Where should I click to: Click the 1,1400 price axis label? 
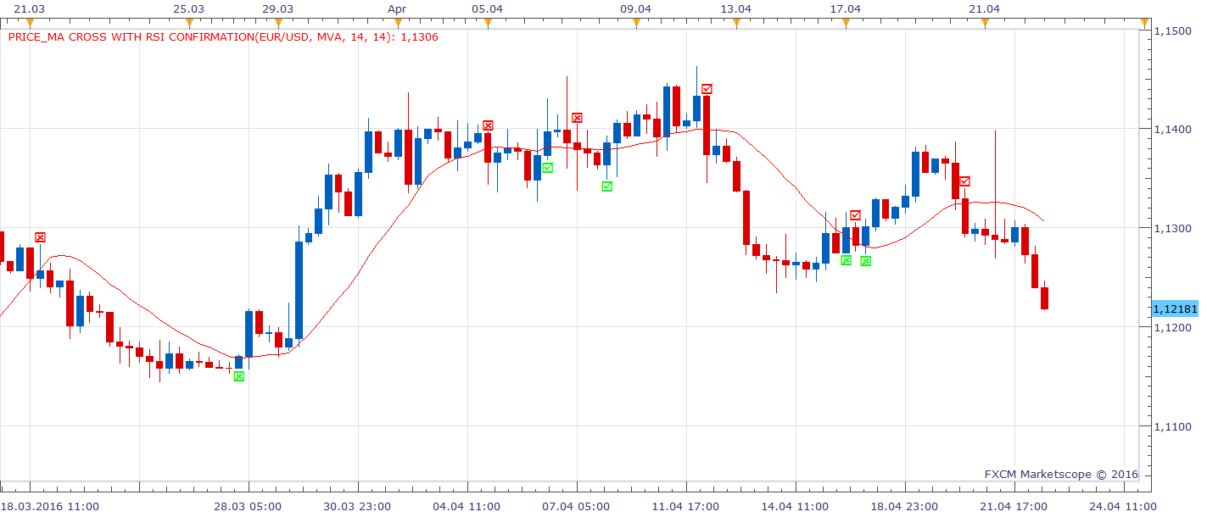[1173, 129]
